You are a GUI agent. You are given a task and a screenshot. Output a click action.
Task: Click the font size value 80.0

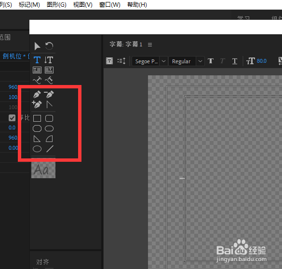(262, 61)
